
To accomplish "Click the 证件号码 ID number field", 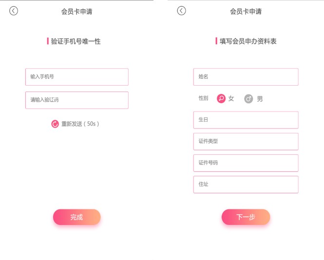I will 246,163.
